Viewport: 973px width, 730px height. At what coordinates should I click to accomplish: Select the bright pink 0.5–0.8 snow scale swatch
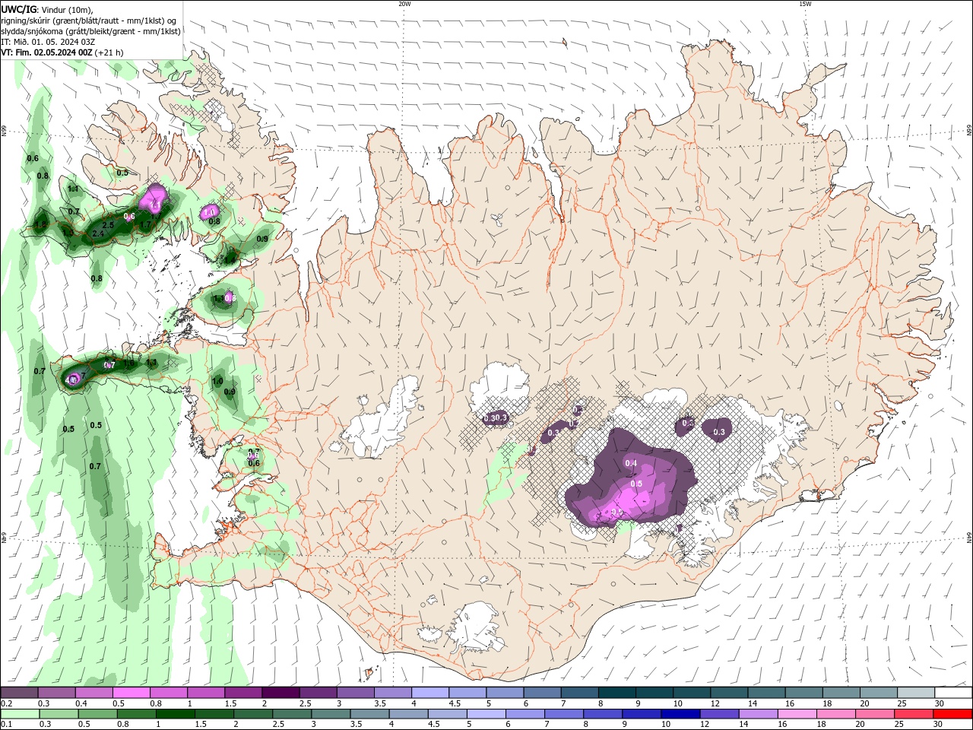pyautogui.click(x=131, y=693)
